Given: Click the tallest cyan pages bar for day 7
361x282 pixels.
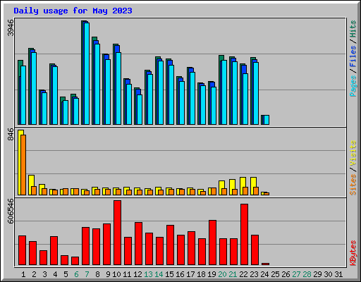Looking at the screenshot, I should click(x=87, y=73).
